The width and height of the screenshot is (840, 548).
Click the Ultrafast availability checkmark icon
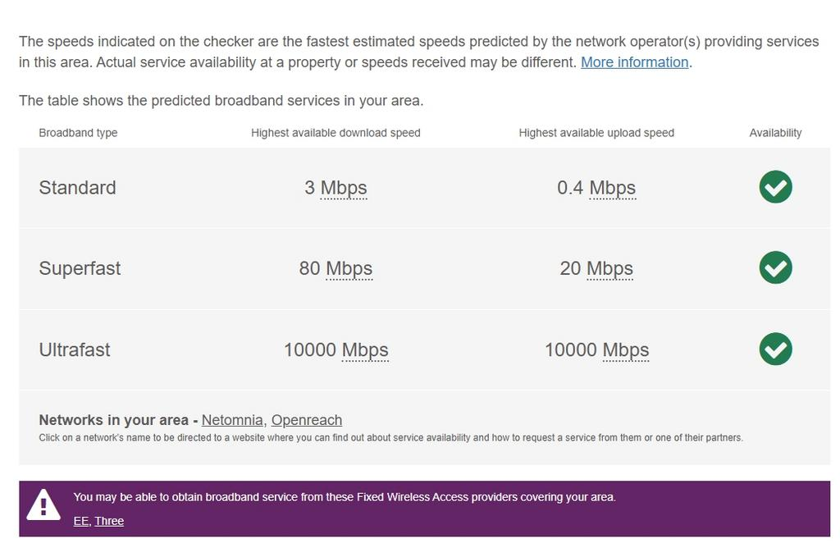(775, 349)
